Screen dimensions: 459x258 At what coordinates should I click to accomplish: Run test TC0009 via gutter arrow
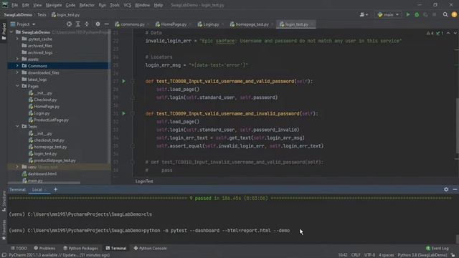123,113
